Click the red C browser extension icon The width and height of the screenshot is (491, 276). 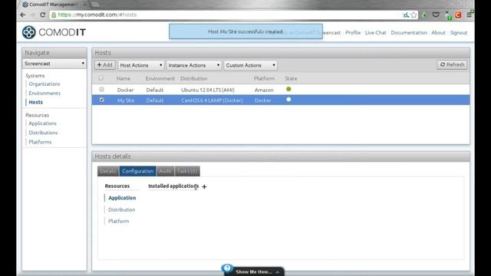(458, 15)
